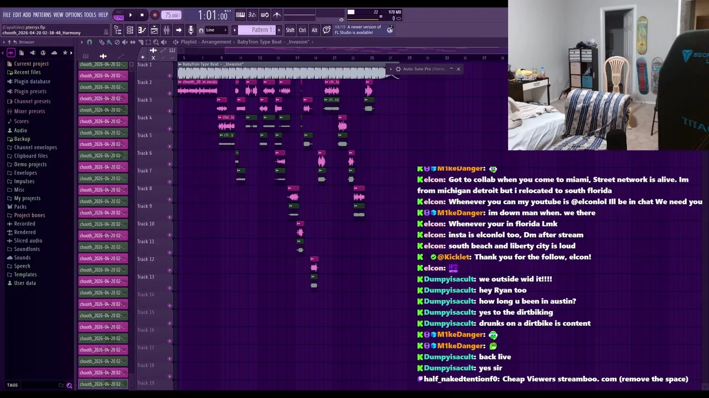Expand the Plugin database folder
The width and height of the screenshot is (709, 398).
click(x=32, y=81)
